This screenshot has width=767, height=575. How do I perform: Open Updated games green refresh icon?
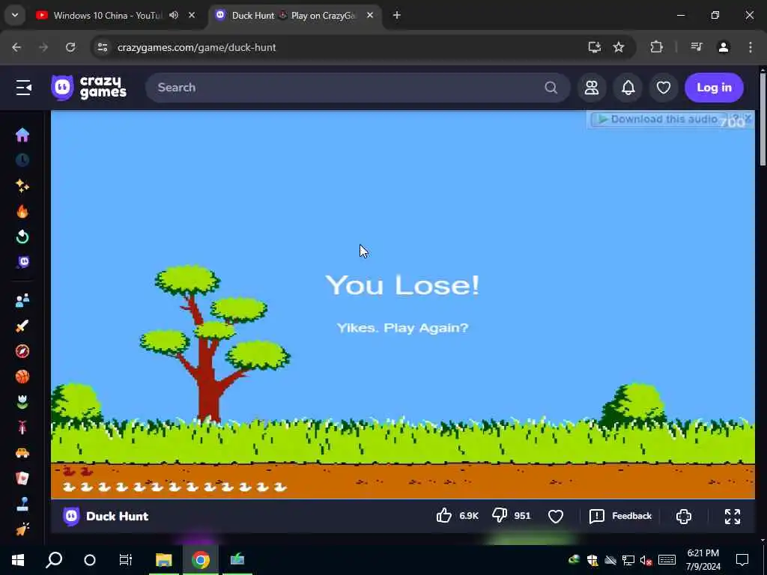click(x=22, y=237)
